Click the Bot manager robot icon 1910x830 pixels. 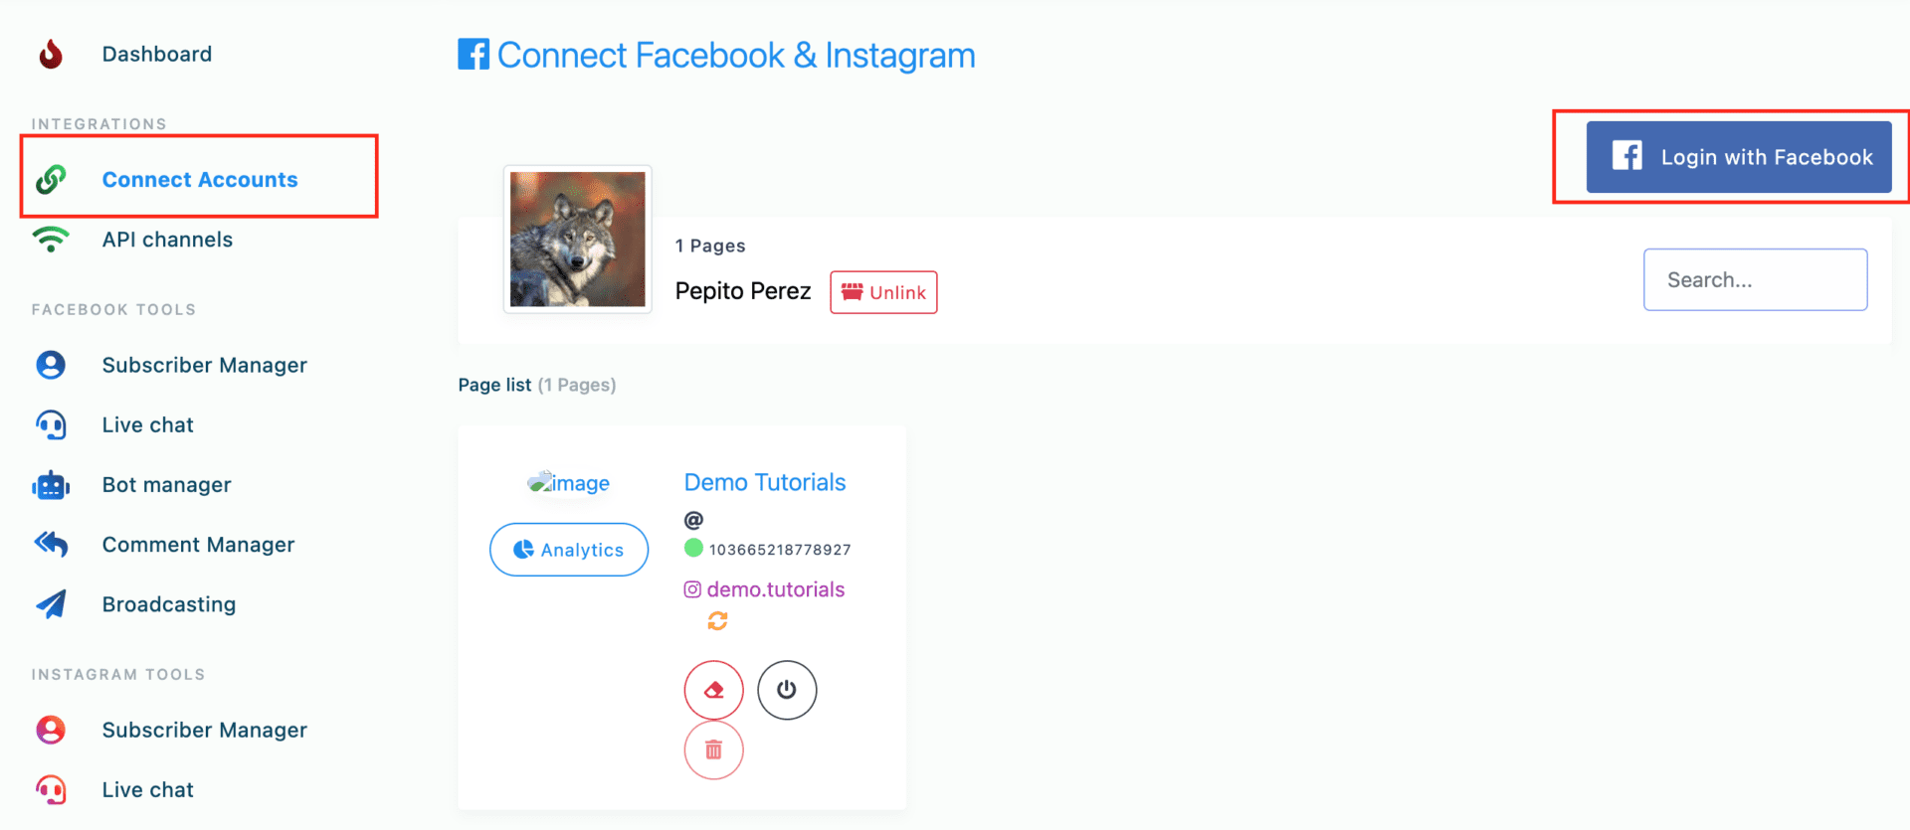(51, 485)
